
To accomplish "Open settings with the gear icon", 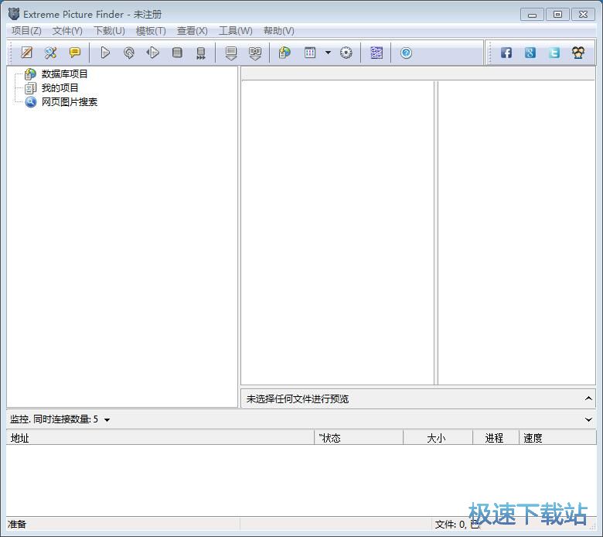I will click(346, 53).
